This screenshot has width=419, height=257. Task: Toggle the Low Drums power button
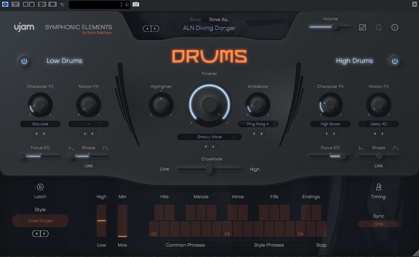24,61
